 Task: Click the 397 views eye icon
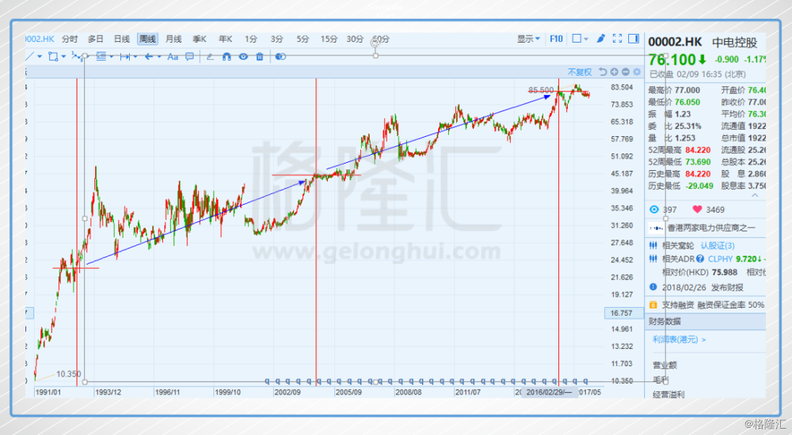pyautogui.click(x=654, y=210)
